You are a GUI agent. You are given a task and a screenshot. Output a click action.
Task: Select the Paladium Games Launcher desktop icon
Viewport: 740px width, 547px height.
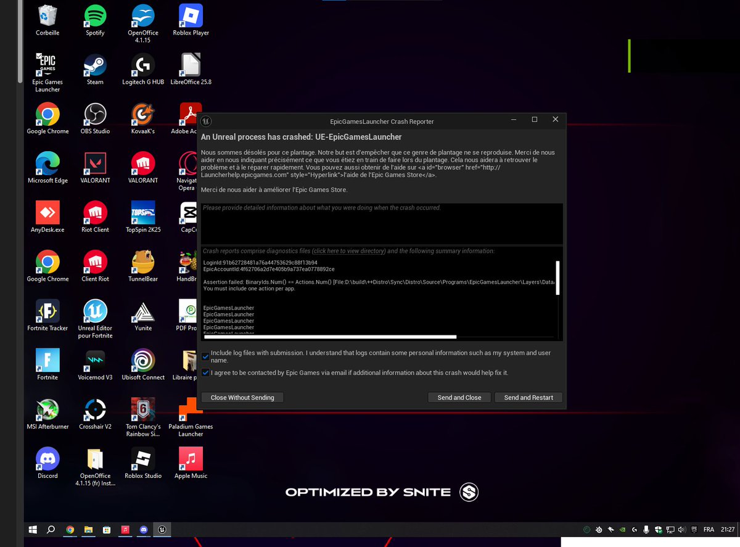click(x=191, y=418)
